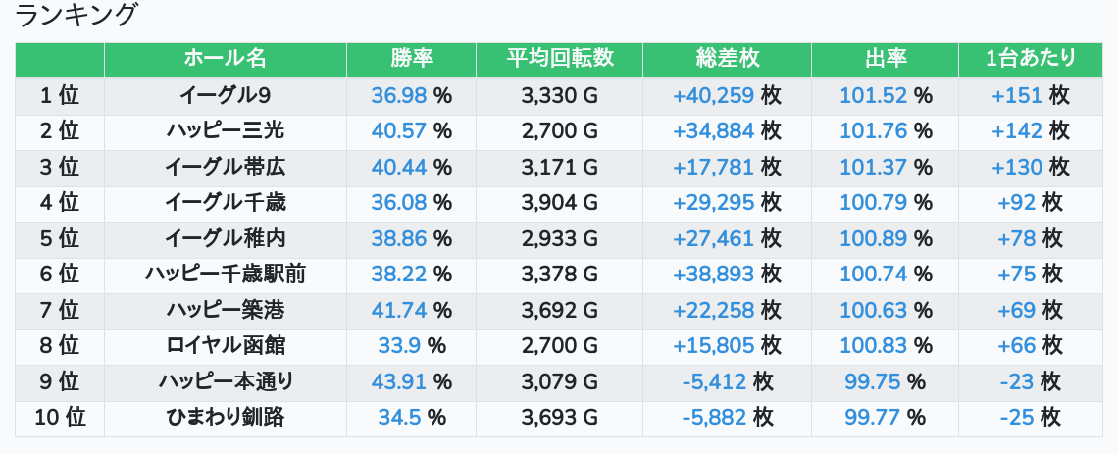Click the 出率 column header
Viewport: 1118px width, 453px height.
coord(885,59)
